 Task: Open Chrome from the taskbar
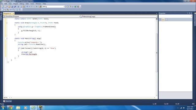point(11,108)
